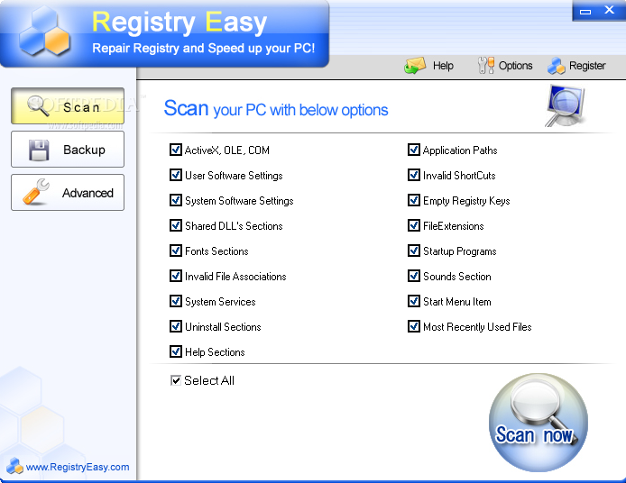This screenshot has height=483, width=626.
Task: Click the Help envelope icon
Action: coord(415,66)
